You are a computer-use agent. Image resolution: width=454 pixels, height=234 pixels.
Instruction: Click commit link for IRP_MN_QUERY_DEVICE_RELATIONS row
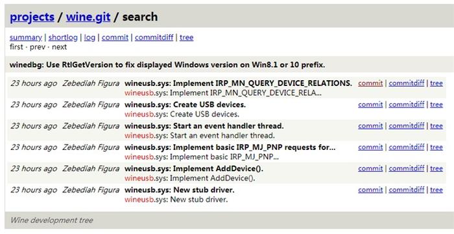370,83
